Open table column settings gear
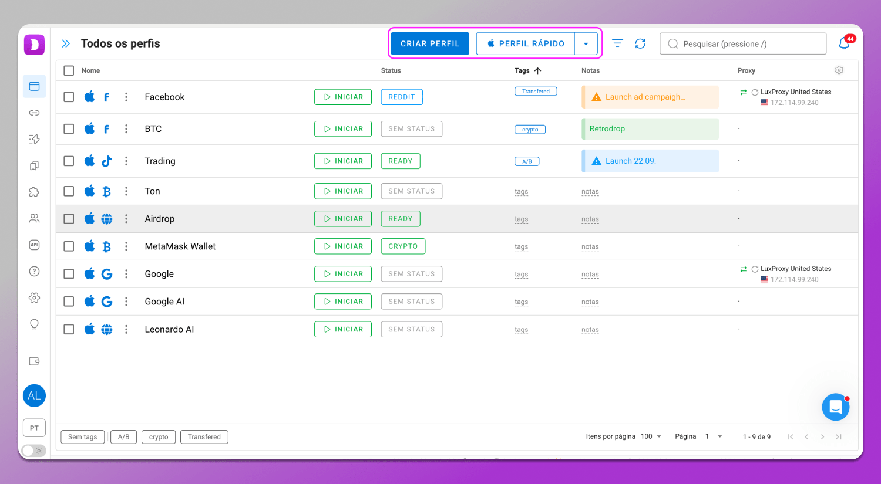Screen dimensions: 881x484 point(839,70)
